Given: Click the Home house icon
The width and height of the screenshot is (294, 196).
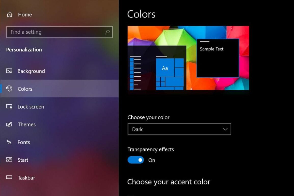Looking at the screenshot, I should click(10, 15).
